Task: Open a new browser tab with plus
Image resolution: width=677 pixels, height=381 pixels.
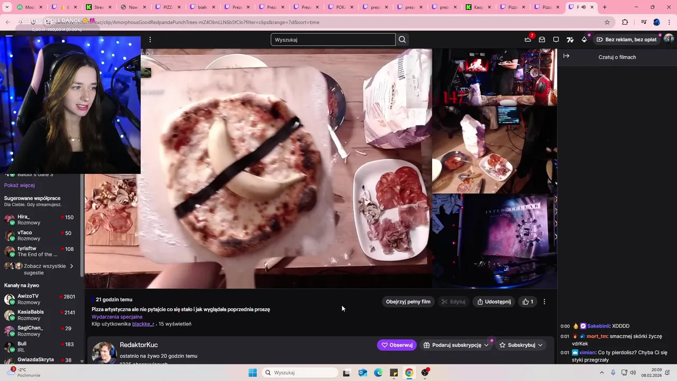Action: point(605,7)
